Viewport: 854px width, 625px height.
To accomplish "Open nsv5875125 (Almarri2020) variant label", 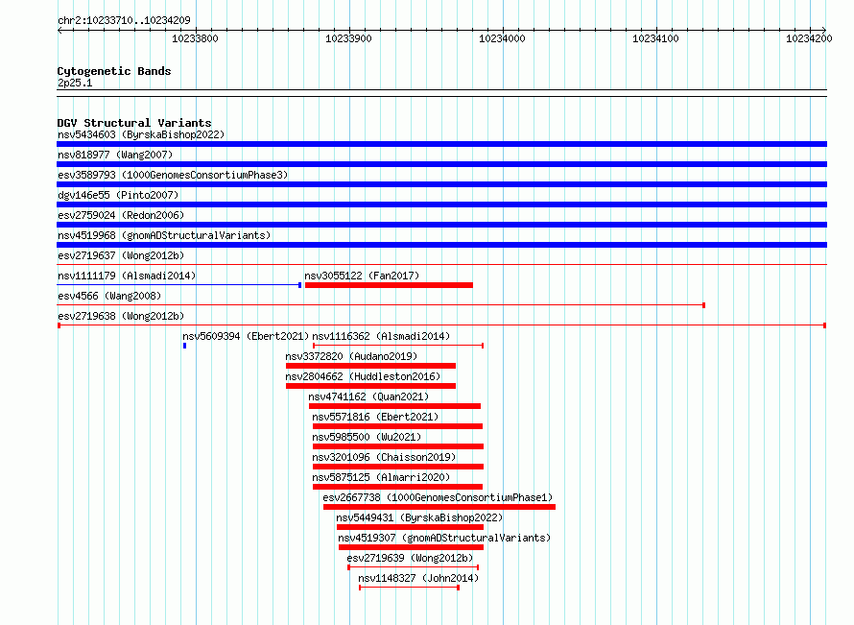I will point(381,477).
